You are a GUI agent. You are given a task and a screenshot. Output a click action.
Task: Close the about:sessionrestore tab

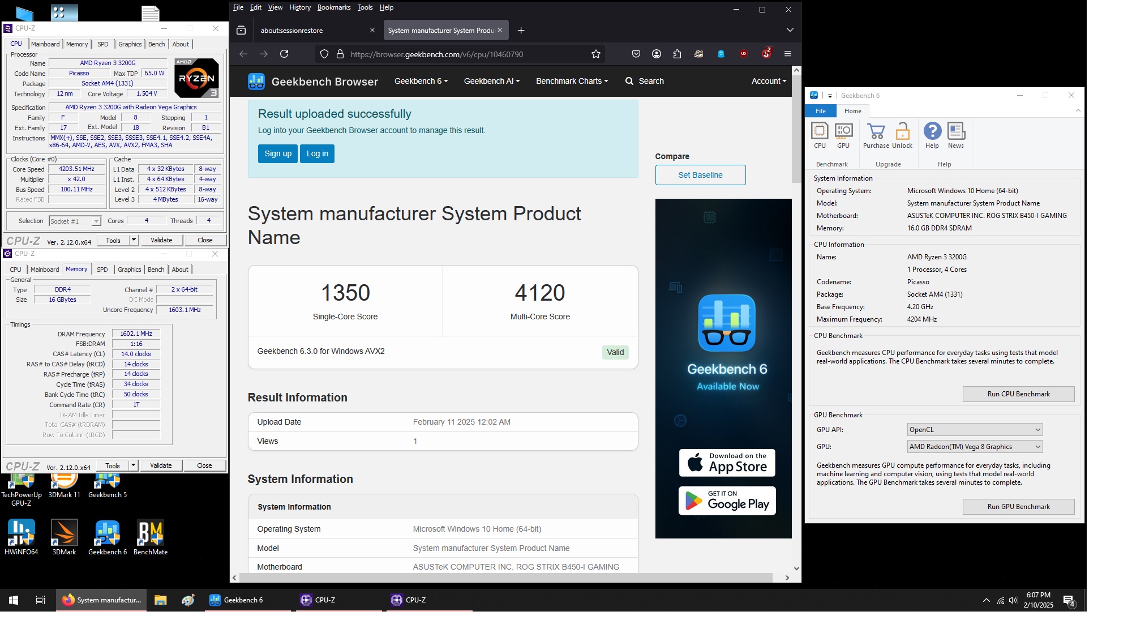(x=372, y=31)
